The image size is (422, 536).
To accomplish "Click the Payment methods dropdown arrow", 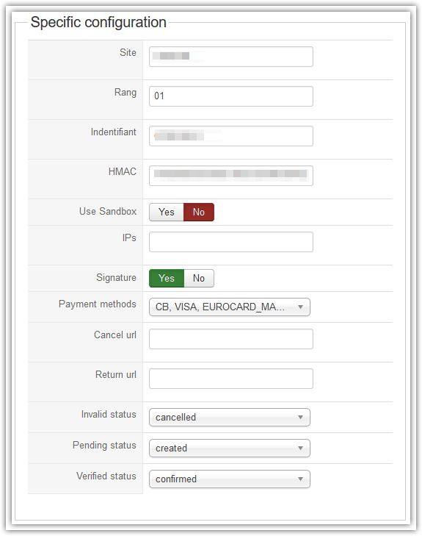I will tap(301, 307).
